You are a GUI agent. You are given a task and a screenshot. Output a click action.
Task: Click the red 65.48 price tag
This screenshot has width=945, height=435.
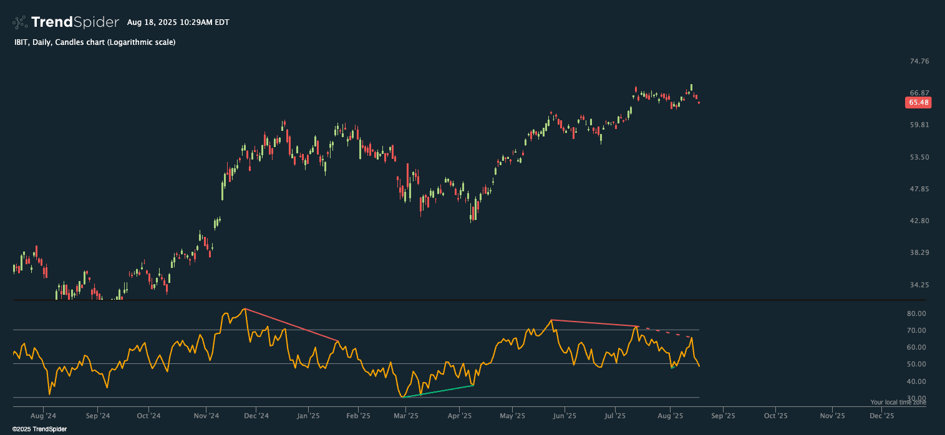[918, 103]
